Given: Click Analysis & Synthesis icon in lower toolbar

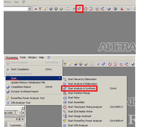Looking at the screenshot, I should pyautogui.click(x=104, y=64).
